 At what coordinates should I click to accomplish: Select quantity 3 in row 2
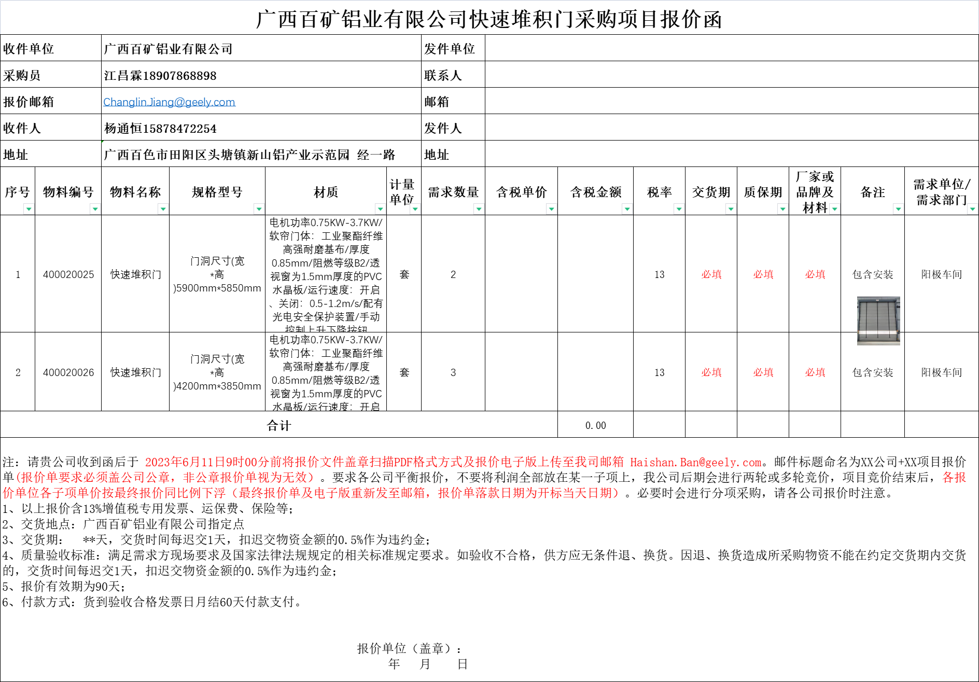click(453, 372)
